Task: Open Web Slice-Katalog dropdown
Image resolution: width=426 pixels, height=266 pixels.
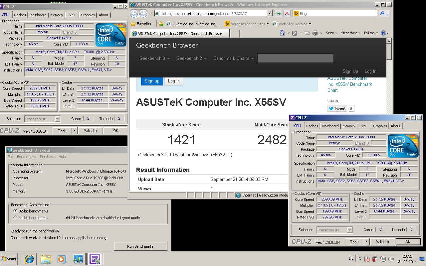Action: point(292,24)
